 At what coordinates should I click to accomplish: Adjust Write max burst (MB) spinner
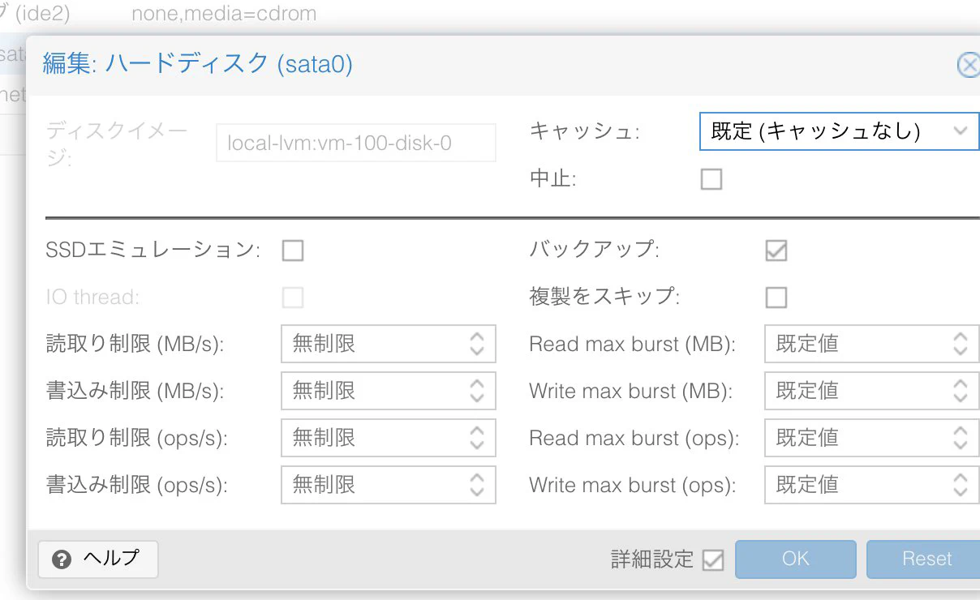pos(961,392)
